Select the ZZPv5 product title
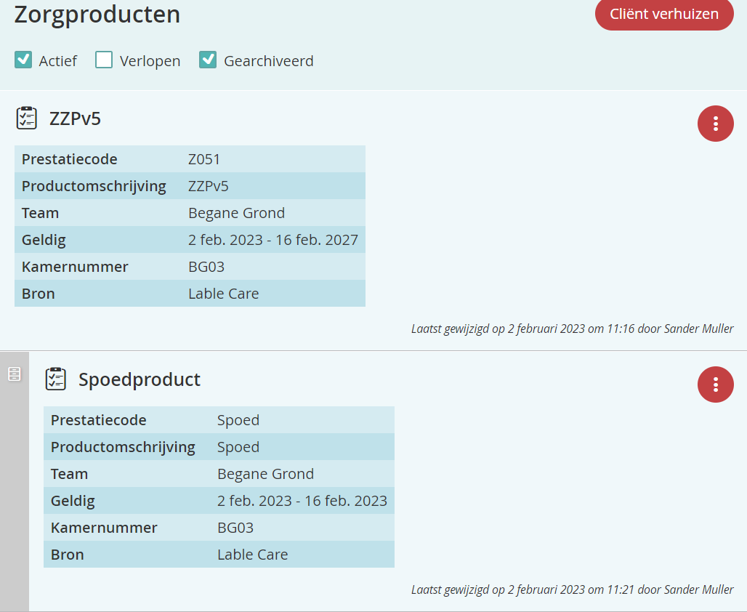This screenshot has height=612, width=747. [x=75, y=118]
